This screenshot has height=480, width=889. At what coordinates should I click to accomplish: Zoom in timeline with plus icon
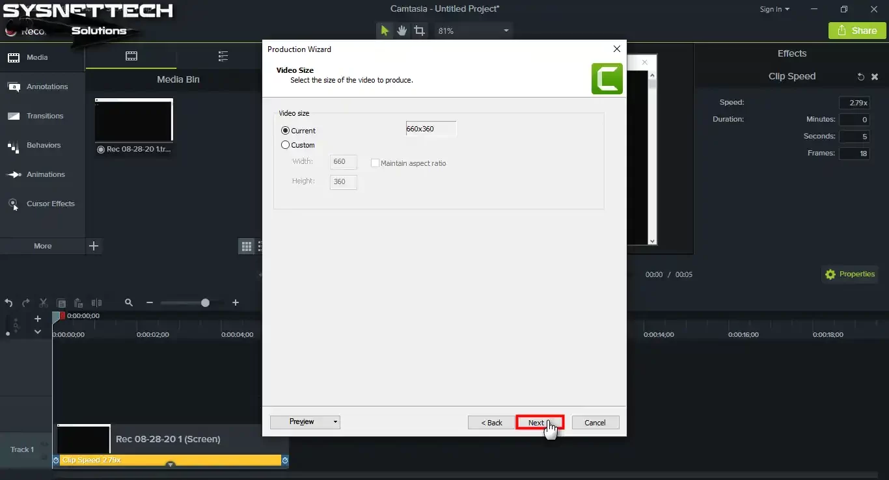point(236,302)
